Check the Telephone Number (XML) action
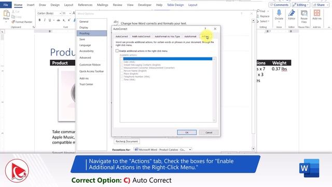Screen dimensions: 332x187 click(122, 77)
